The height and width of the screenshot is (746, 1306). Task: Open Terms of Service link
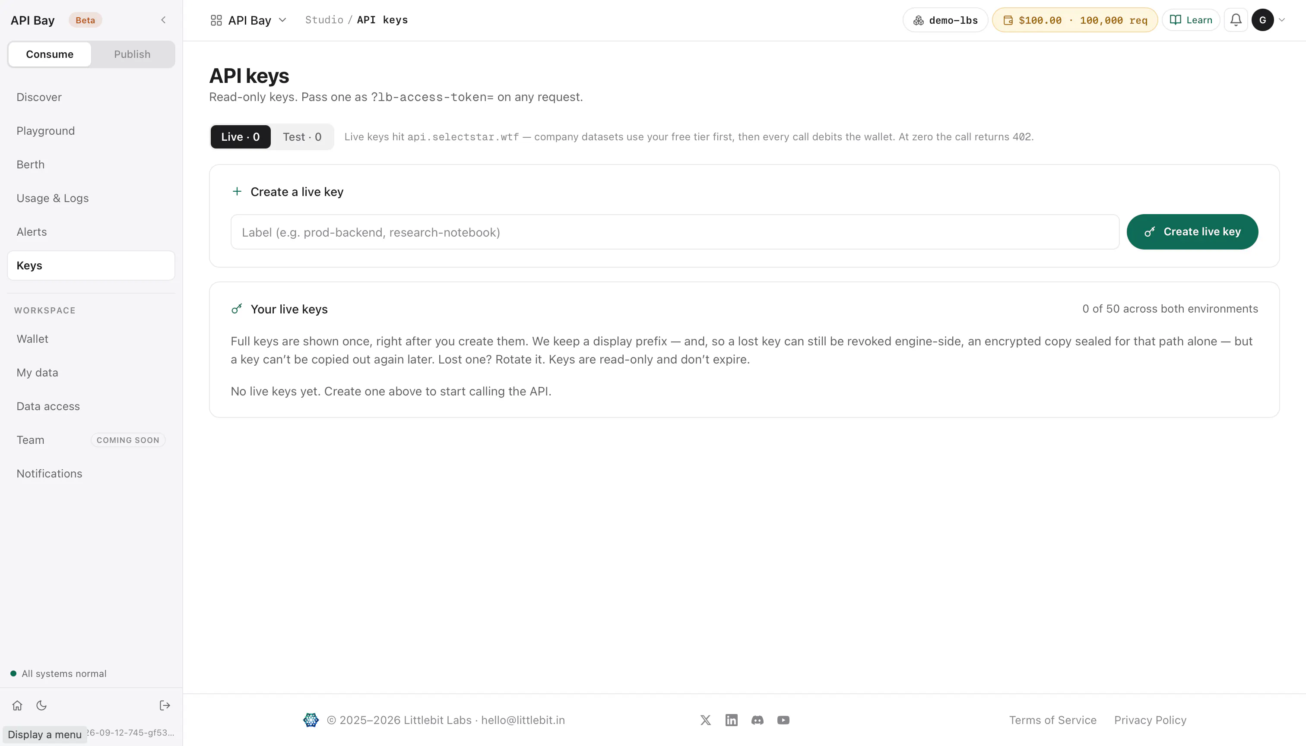[x=1053, y=720]
